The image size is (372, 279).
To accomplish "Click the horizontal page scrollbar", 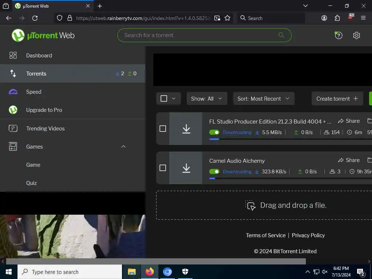I will coord(155,261).
